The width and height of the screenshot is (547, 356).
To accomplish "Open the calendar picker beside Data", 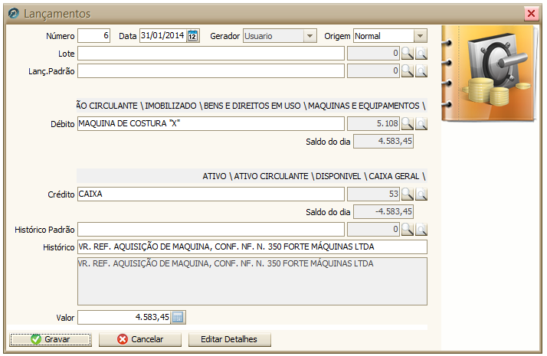I will tap(192, 35).
